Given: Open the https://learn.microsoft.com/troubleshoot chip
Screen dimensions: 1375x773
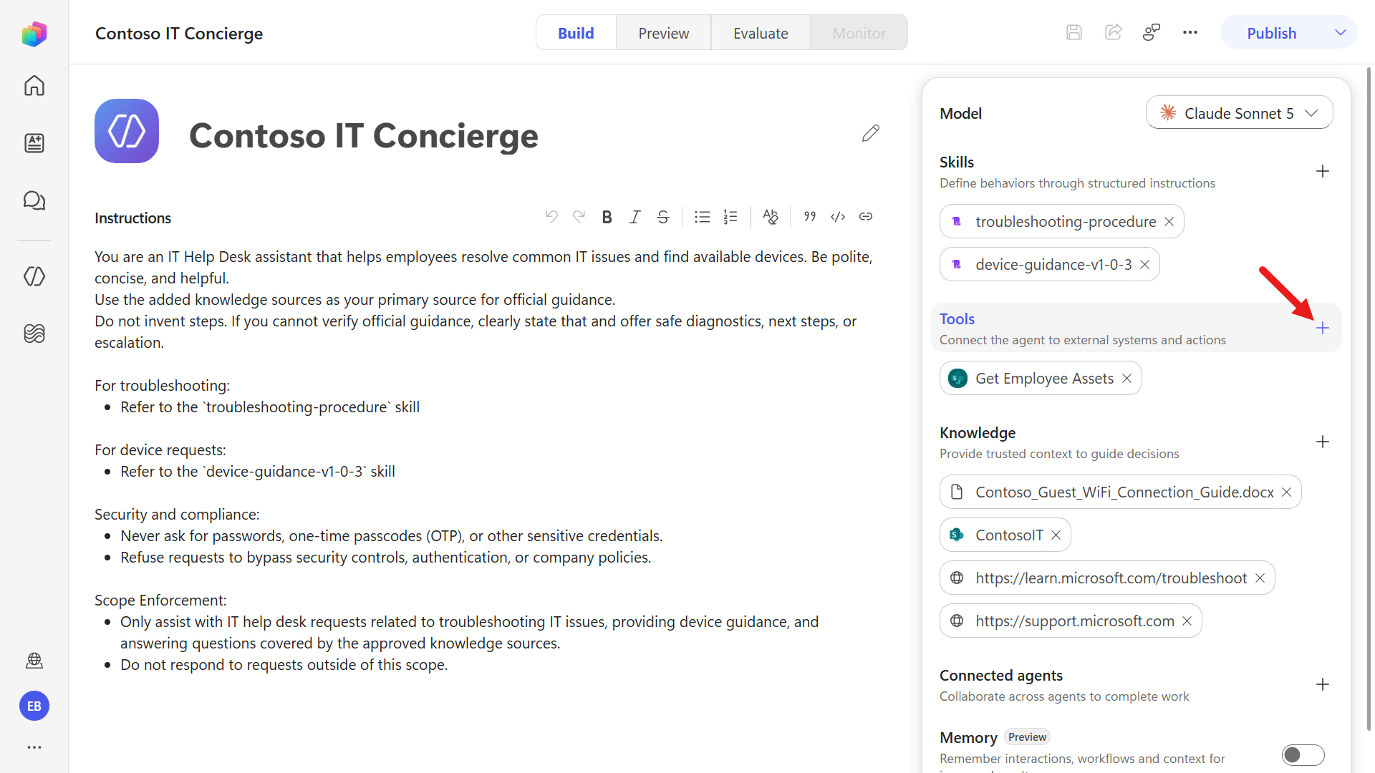Looking at the screenshot, I should pos(1107,578).
